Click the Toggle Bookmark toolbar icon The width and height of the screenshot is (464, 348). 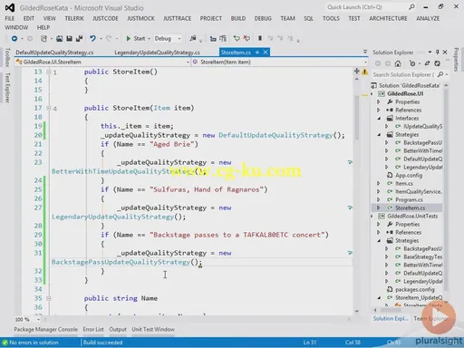(260, 38)
